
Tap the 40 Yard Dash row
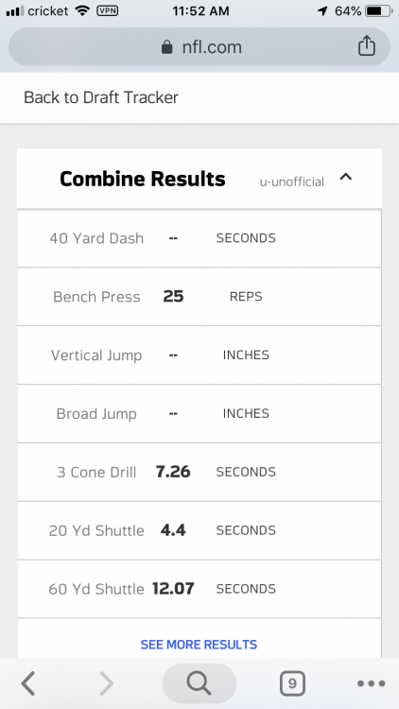199,238
